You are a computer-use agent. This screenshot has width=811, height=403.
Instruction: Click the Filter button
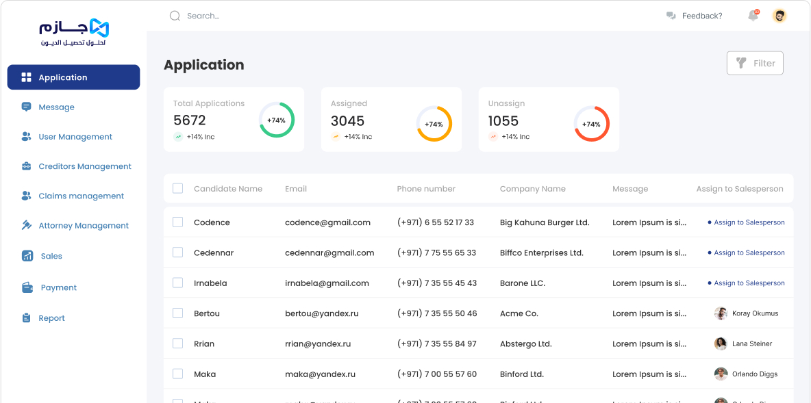pos(755,63)
